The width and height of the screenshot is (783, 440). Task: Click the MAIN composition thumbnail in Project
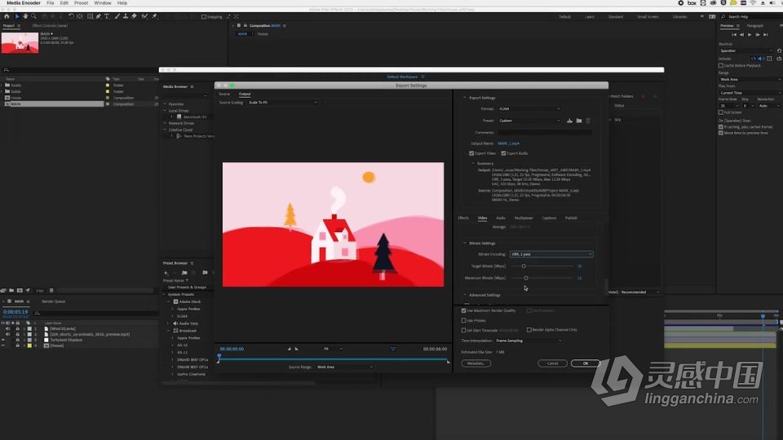(x=20, y=43)
